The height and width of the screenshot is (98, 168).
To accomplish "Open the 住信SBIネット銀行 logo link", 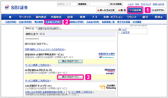I will tap(107, 55).
